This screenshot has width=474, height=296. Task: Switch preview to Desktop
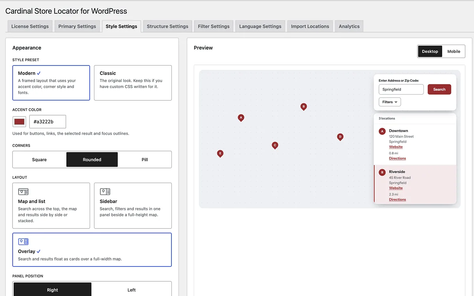click(430, 51)
